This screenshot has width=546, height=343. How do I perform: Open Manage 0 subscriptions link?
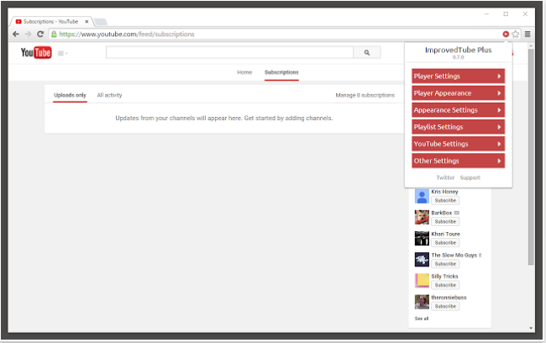pyautogui.click(x=365, y=95)
